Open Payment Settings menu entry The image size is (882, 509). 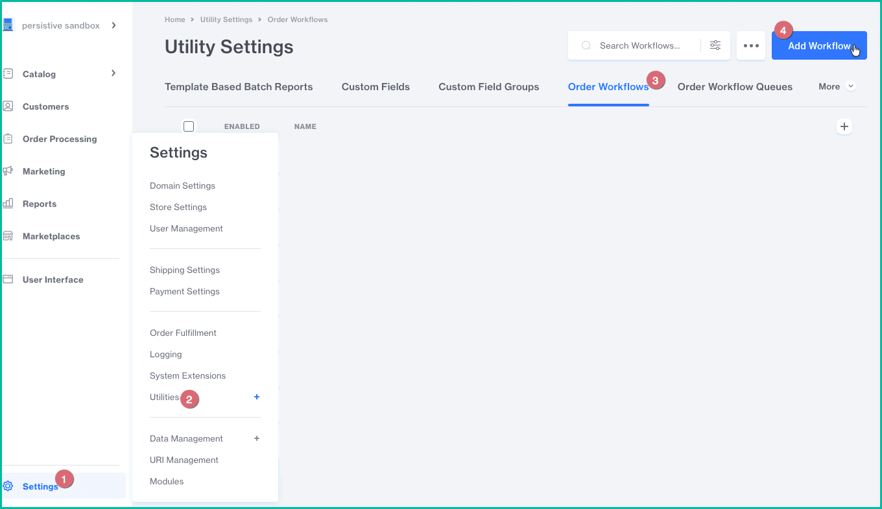185,291
